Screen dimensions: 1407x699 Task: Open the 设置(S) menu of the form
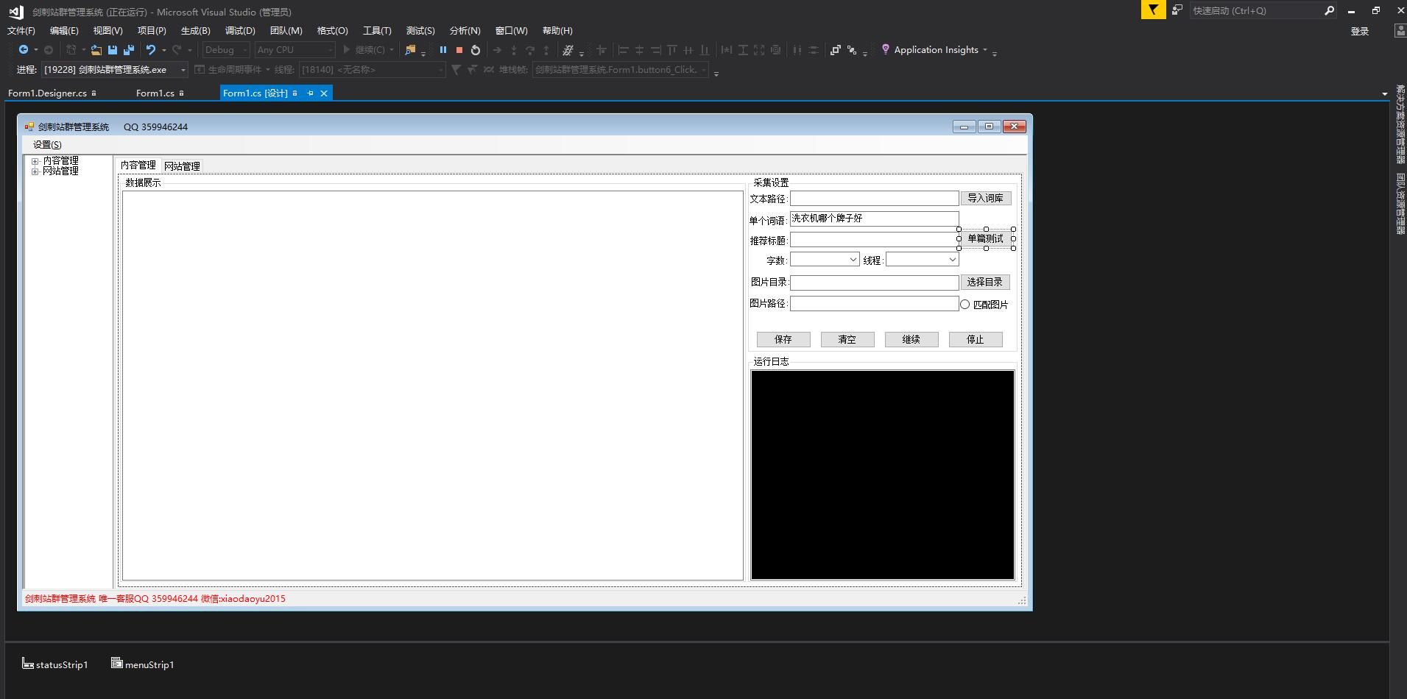(x=47, y=145)
